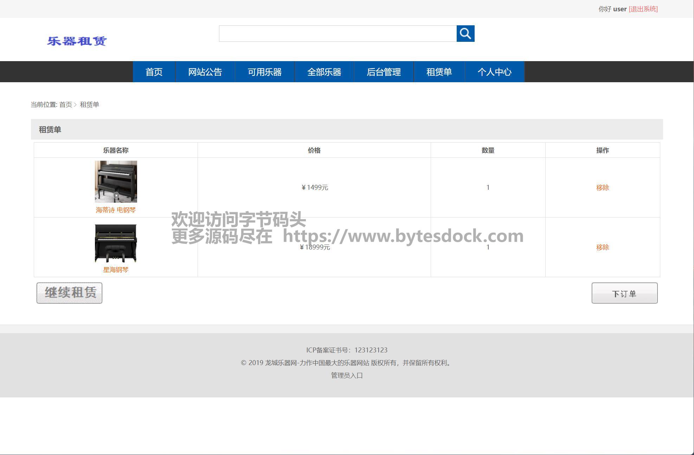Image resolution: width=694 pixels, height=455 pixels.
Task: Open the 管理员入口 footer link
Action: pos(347,376)
